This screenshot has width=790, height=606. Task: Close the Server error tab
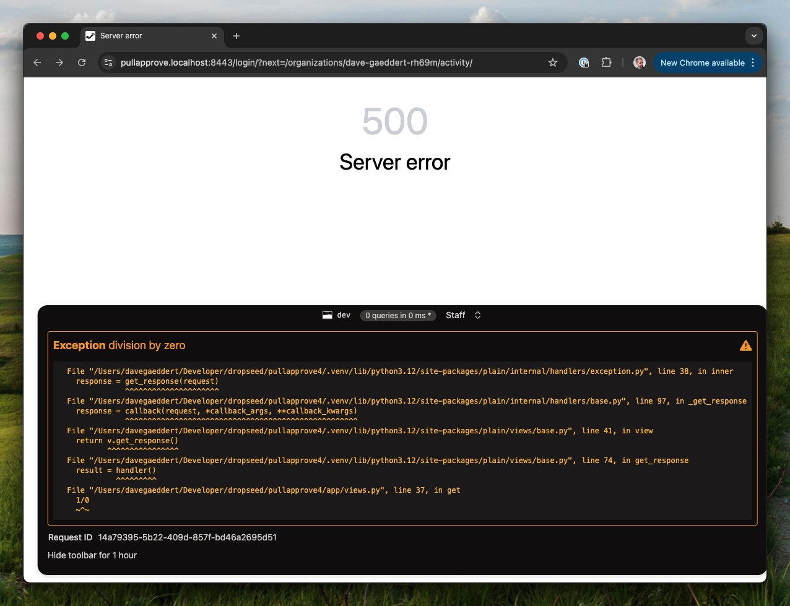214,36
